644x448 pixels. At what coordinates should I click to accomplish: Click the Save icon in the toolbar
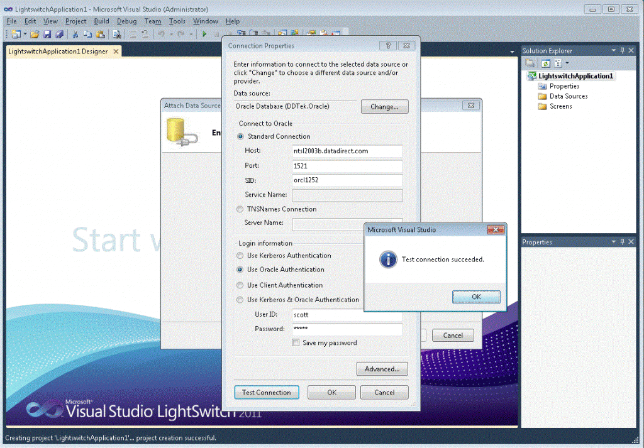(47, 34)
